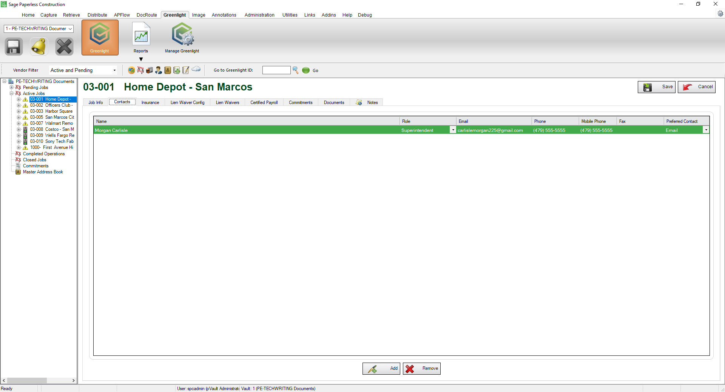Expand the 03-009 Wells Fargo node
725x392 pixels.
[x=19, y=136]
